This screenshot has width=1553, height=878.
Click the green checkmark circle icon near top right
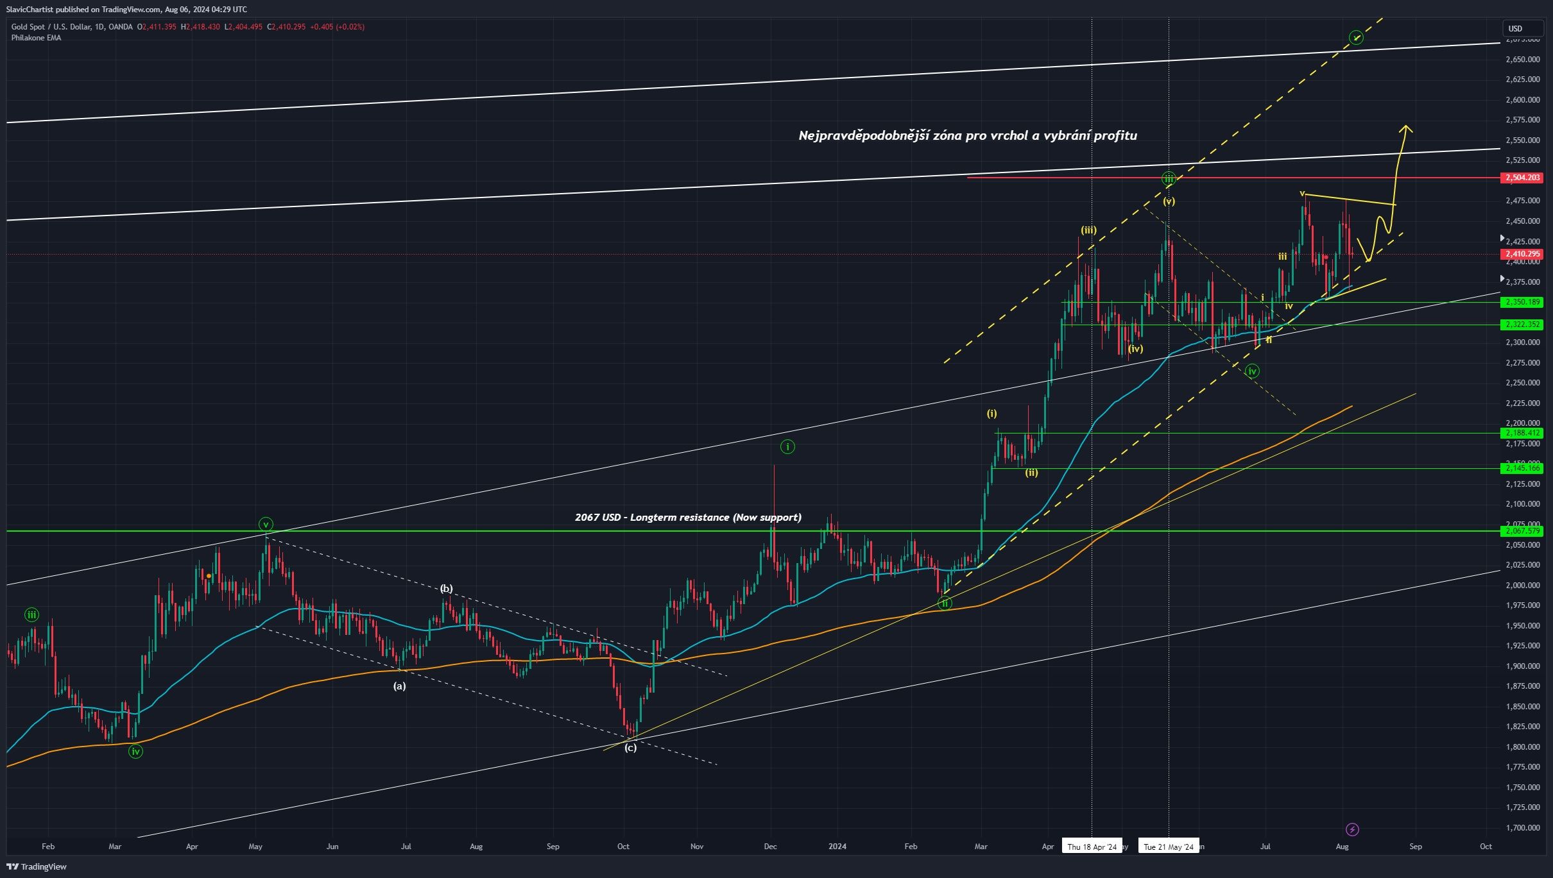(1357, 37)
